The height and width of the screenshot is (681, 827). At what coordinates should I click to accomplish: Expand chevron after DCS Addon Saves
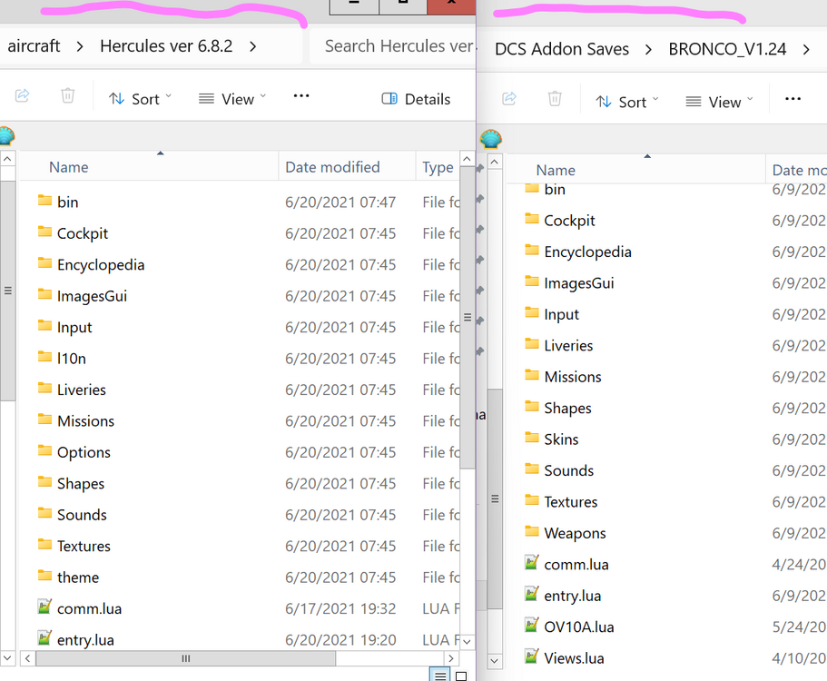tap(648, 50)
